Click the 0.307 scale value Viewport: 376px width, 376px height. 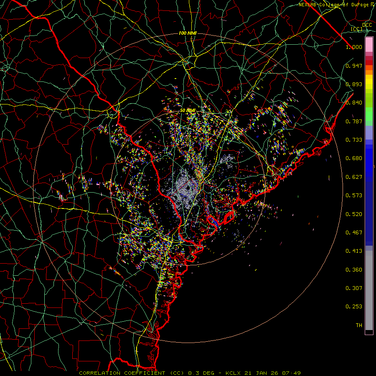pos(354,288)
